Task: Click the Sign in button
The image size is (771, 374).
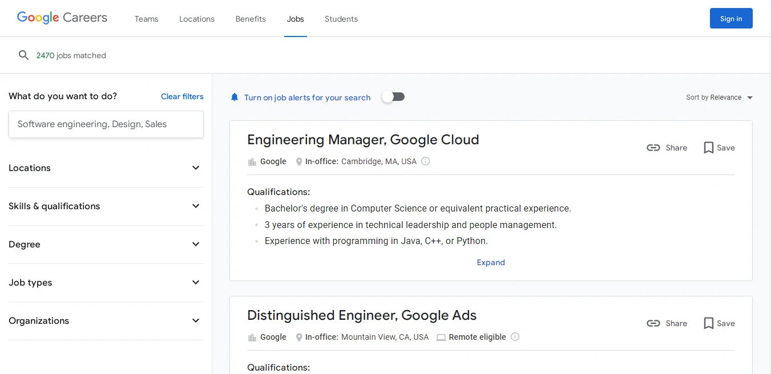Action: (731, 18)
